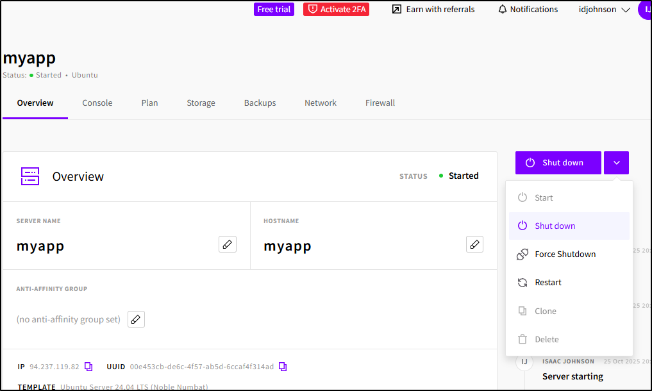Screen dimensions: 652x391
Task: Edit hostname using pencil icon
Action: tap(474, 244)
